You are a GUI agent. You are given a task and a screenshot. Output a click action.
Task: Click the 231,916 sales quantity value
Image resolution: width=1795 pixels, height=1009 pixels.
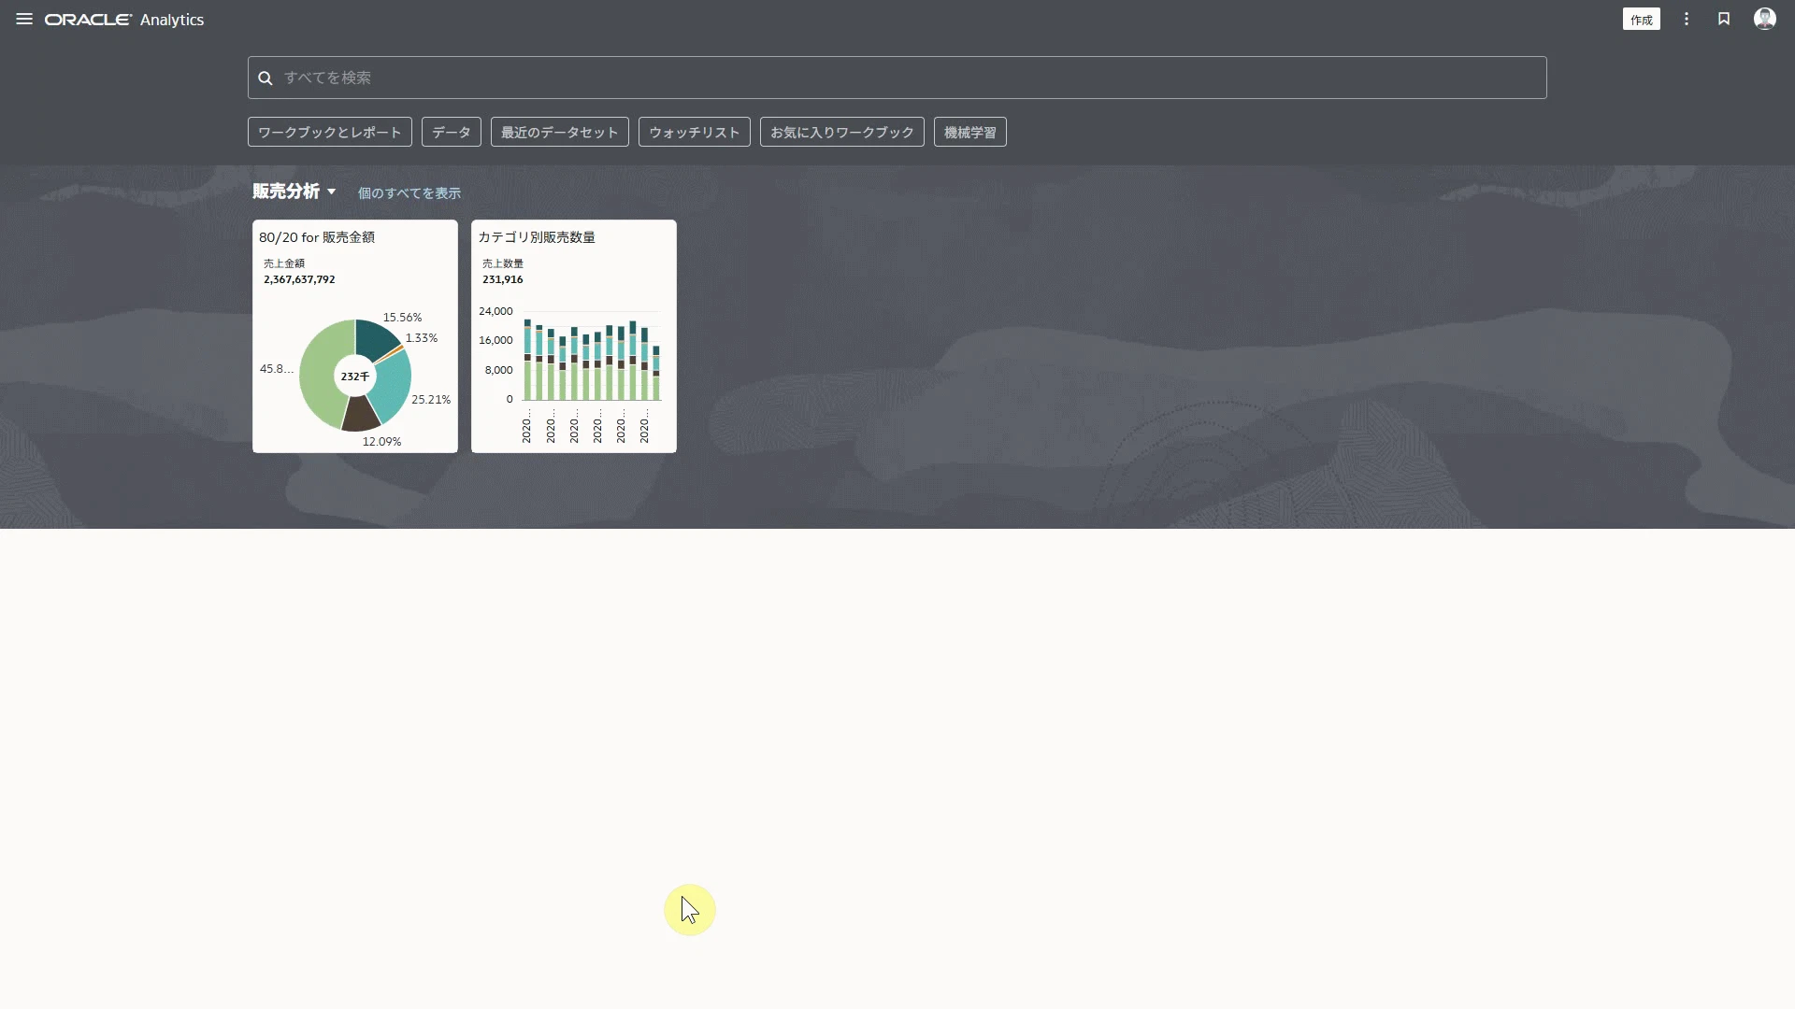click(x=503, y=279)
